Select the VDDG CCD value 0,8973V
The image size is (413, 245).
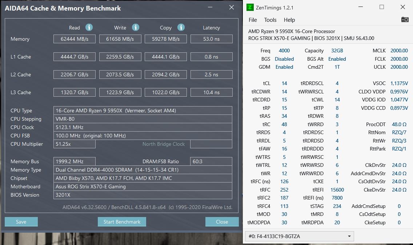[x=399, y=108]
